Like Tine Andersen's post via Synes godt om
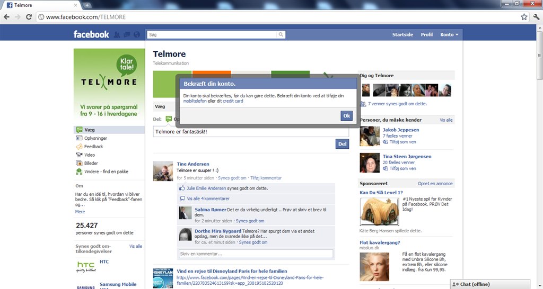Image resolution: width=543 pixels, height=289 pixels. (232, 178)
